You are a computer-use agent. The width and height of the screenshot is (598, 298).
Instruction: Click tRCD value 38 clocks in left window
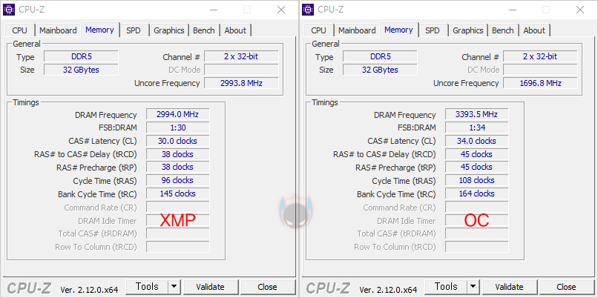(178, 154)
